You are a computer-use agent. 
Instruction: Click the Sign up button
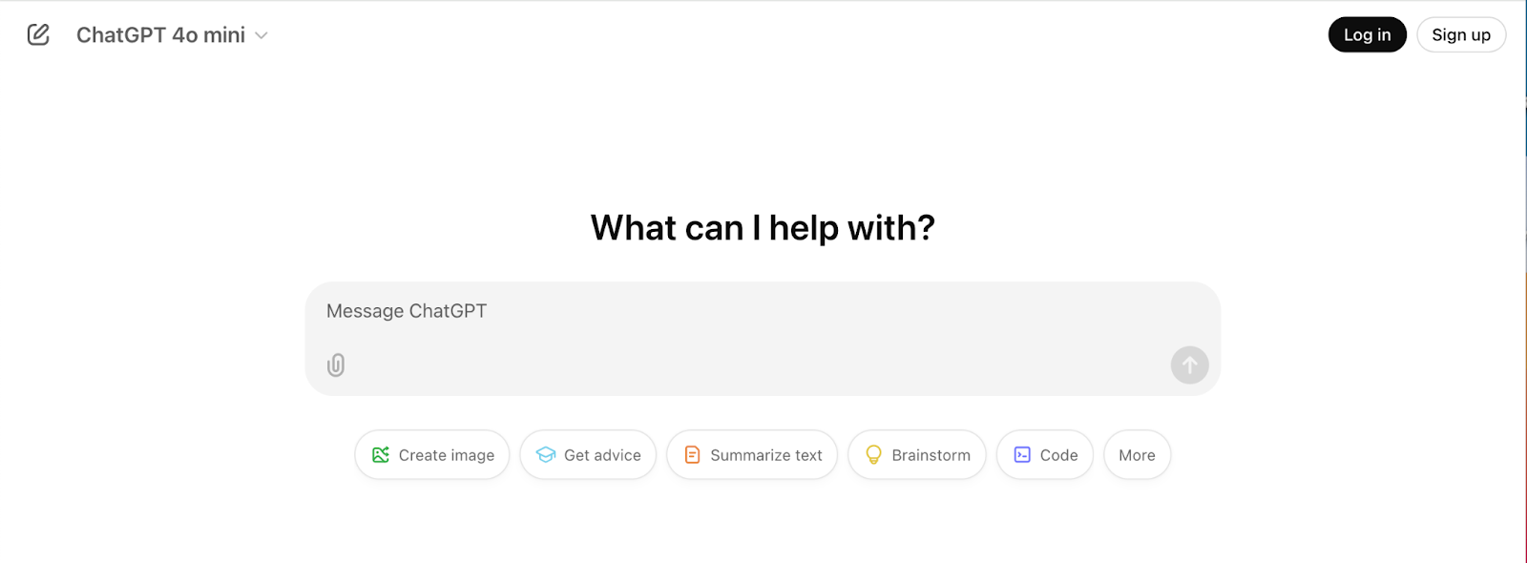[x=1460, y=35]
